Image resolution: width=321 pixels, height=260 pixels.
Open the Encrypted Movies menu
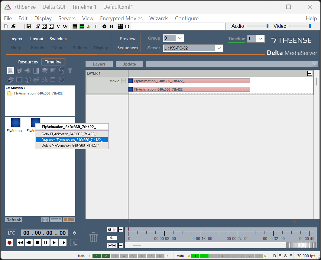pyautogui.click(x=121, y=18)
